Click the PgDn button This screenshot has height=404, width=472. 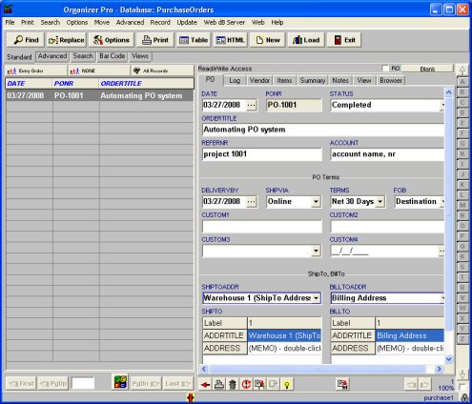pos(145,384)
